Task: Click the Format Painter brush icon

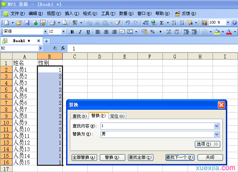Action: click(x=118, y=23)
